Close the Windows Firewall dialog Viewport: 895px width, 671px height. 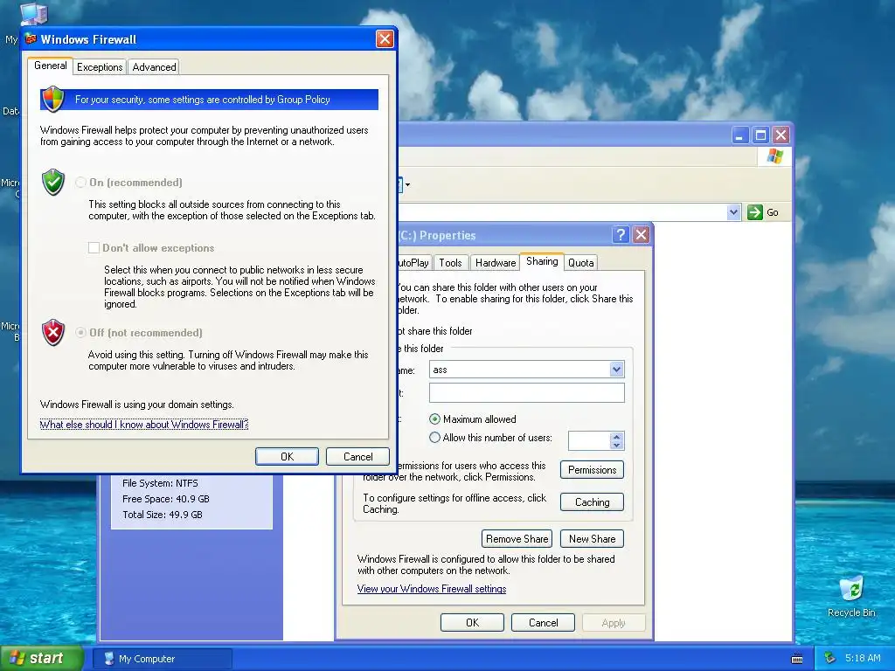(x=385, y=38)
